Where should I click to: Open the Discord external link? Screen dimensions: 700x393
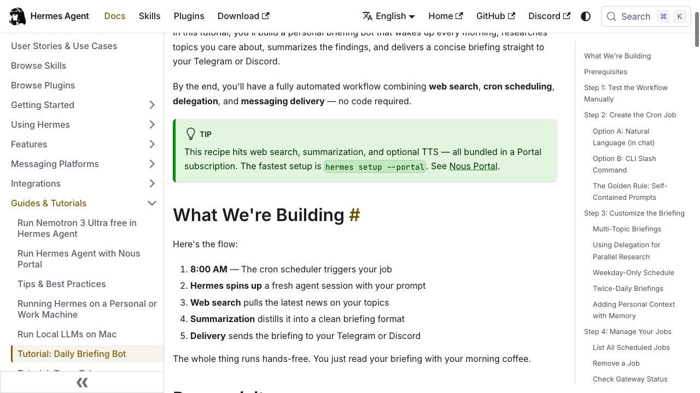point(549,16)
